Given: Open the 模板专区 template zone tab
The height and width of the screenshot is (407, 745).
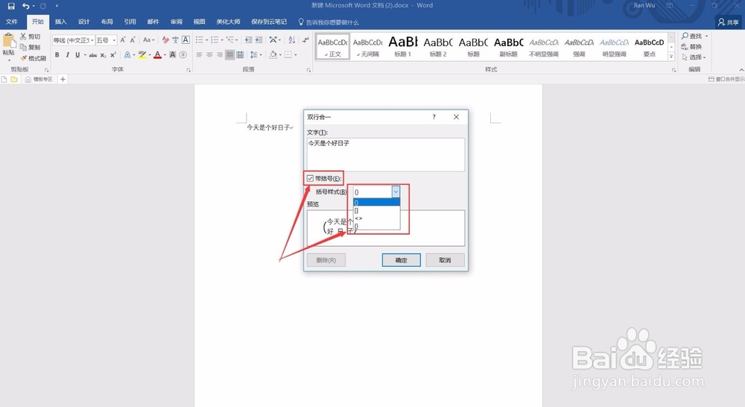Looking at the screenshot, I should coord(39,80).
